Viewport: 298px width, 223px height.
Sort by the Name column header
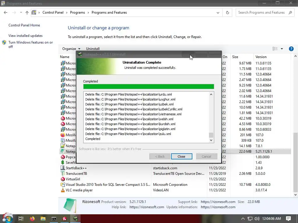65,57
